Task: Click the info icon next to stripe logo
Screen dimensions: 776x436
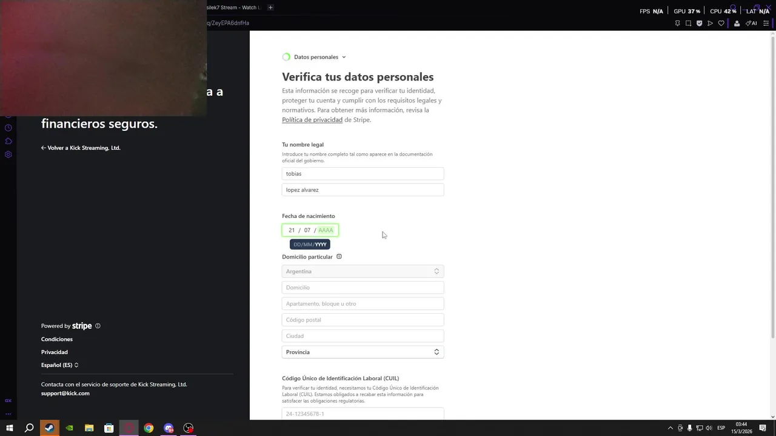Action: tap(98, 326)
